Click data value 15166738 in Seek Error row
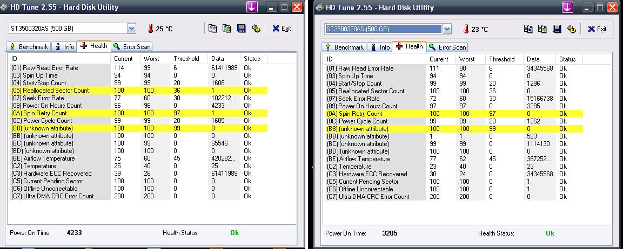 [540, 98]
